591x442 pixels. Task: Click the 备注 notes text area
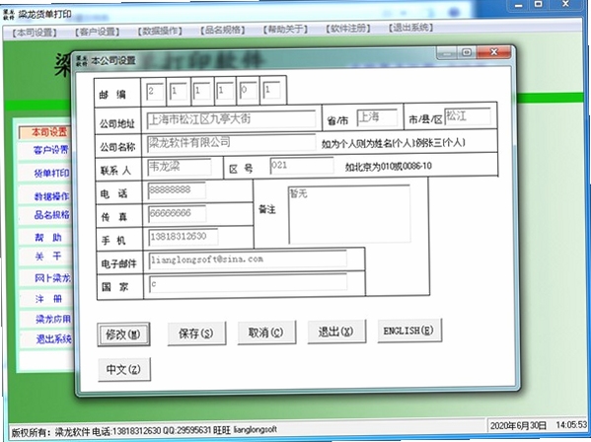[349, 214]
